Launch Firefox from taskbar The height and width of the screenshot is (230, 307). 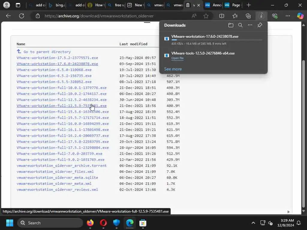(x=90, y=223)
